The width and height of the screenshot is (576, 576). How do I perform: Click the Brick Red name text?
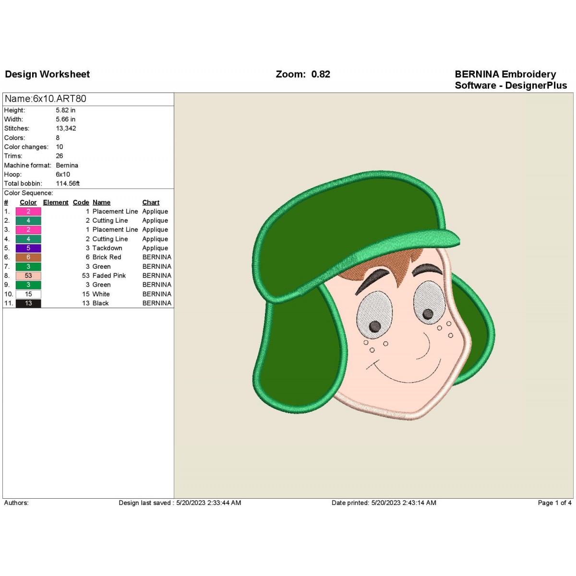pyautogui.click(x=107, y=257)
